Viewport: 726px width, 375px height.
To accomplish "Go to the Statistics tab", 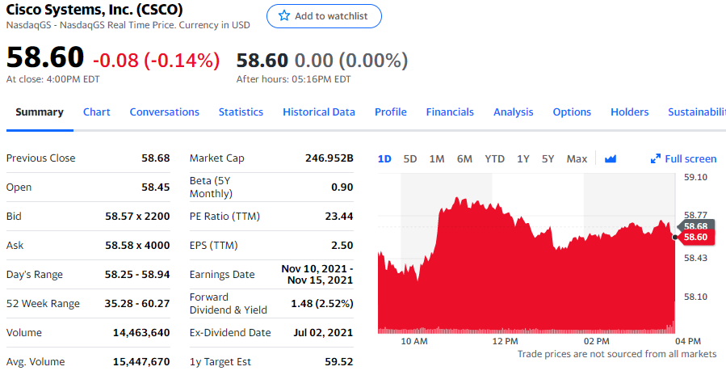I will click(x=241, y=112).
